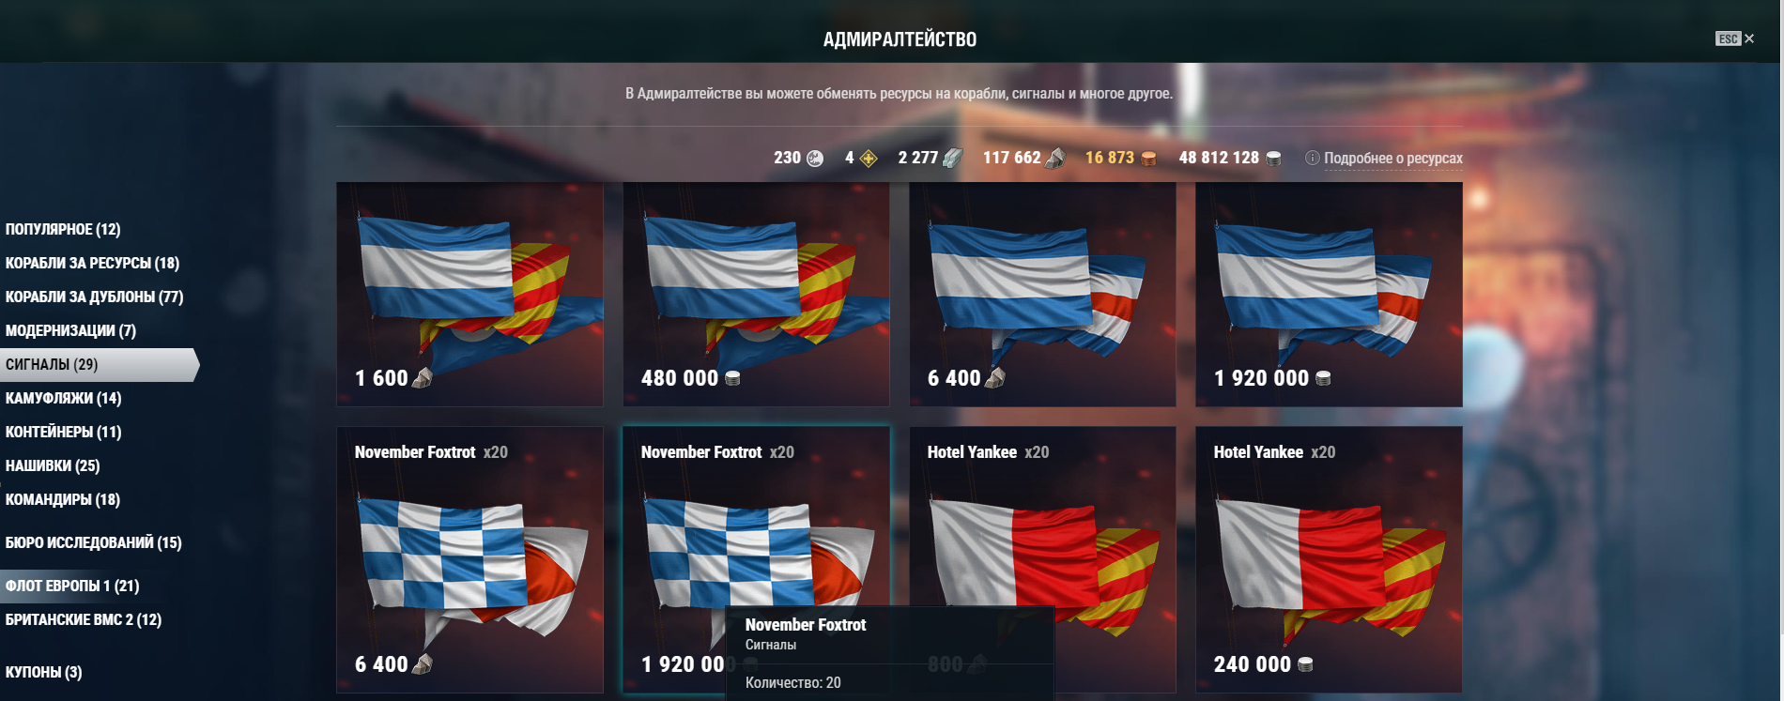This screenshot has height=701, width=1784.
Task: Close Admiralty with the ESC X button
Action: pyautogui.click(x=1735, y=38)
